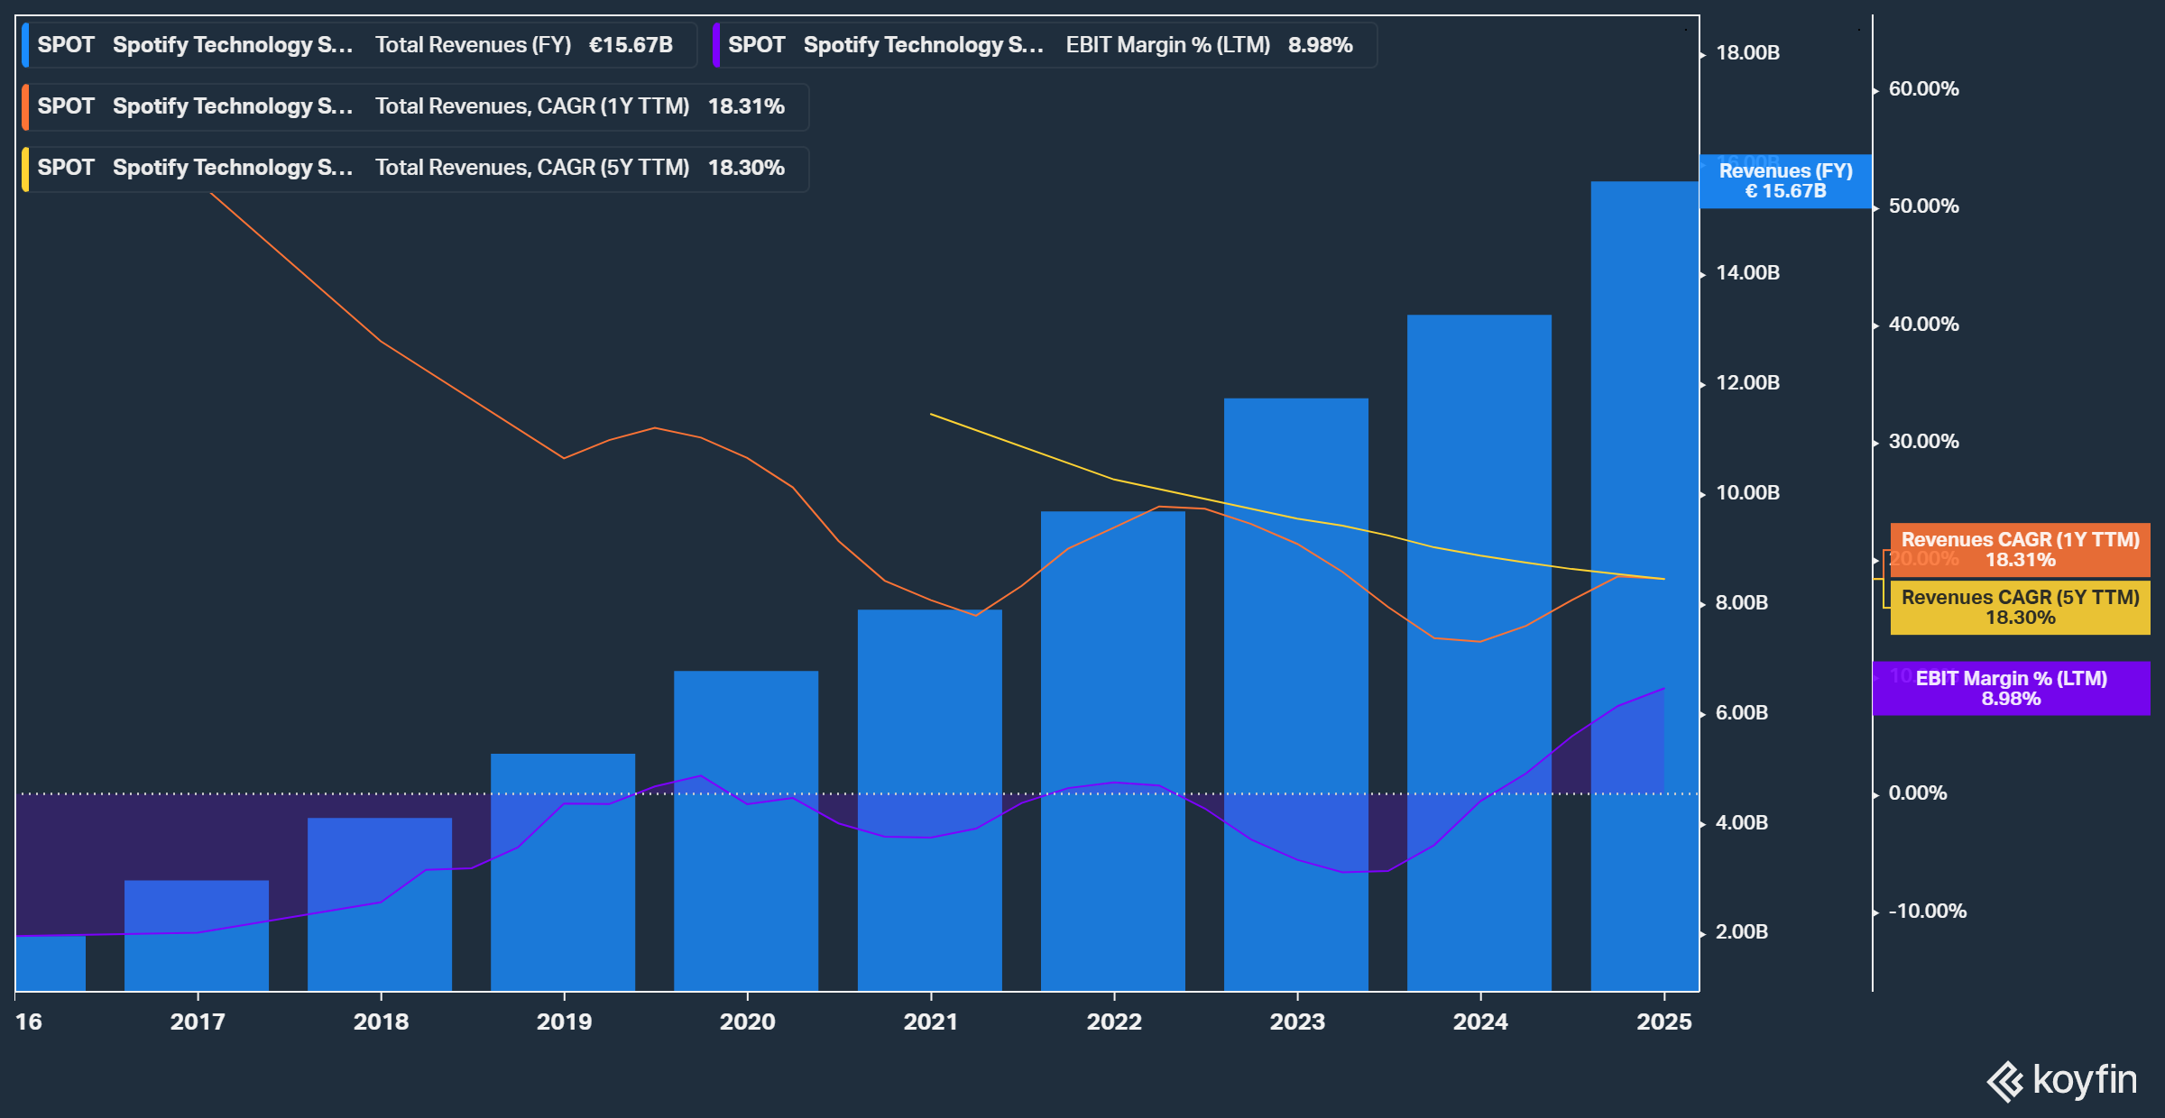This screenshot has width=2165, height=1118.
Task: Click the Total Revenues CAGR (5Y TTM) legend
Action: (415, 168)
